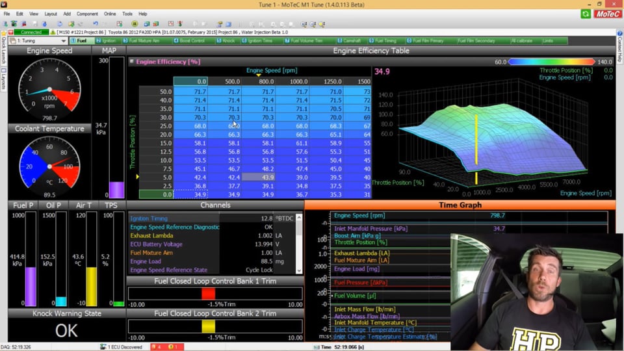Click the blue circular refresh icon in toolbar
624x351 pixels.
tap(60, 24)
